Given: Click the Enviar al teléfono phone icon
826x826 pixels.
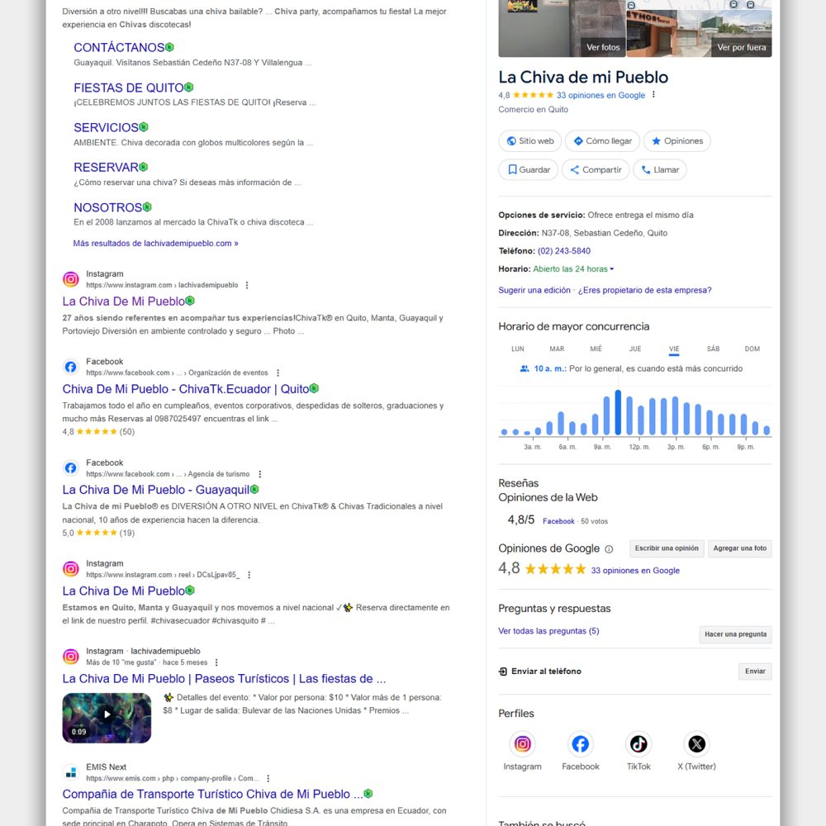Looking at the screenshot, I should click(x=501, y=672).
